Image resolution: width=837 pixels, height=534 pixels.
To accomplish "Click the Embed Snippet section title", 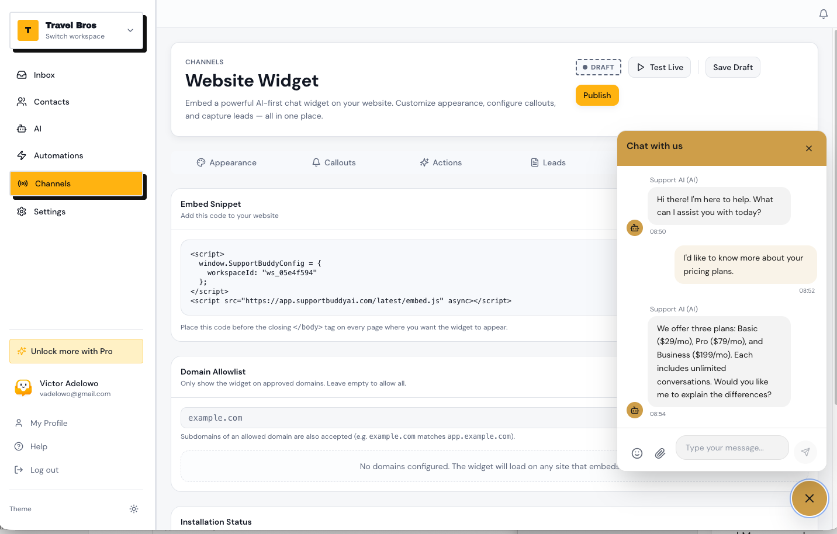I will click(210, 204).
